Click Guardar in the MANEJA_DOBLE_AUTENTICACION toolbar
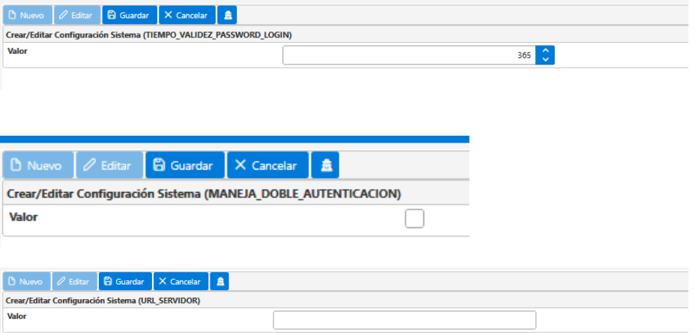Viewport: 693px width, 333px height. point(185,165)
